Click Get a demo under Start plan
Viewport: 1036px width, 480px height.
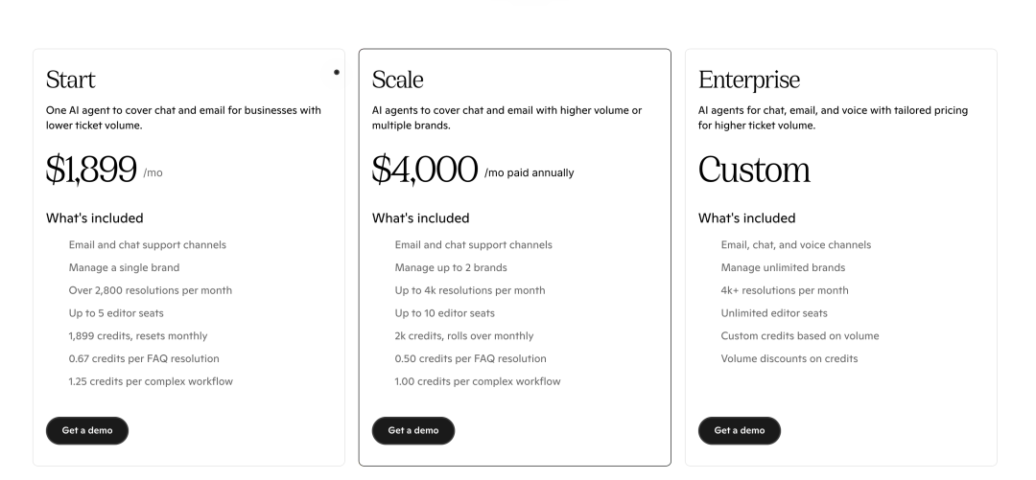pos(86,430)
